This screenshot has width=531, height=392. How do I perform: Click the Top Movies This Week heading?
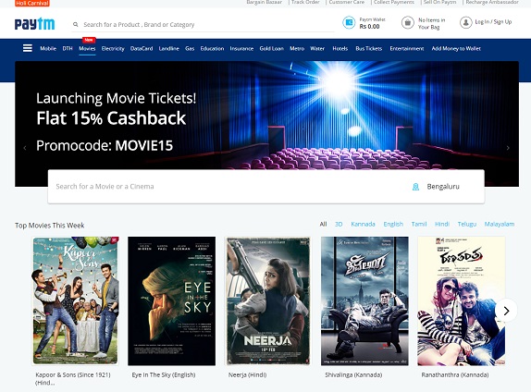tap(49, 226)
